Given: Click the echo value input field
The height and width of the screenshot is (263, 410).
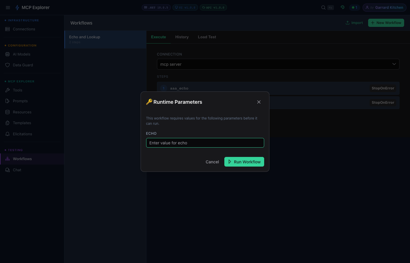Looking at the screenshot, I should point(205,143).
